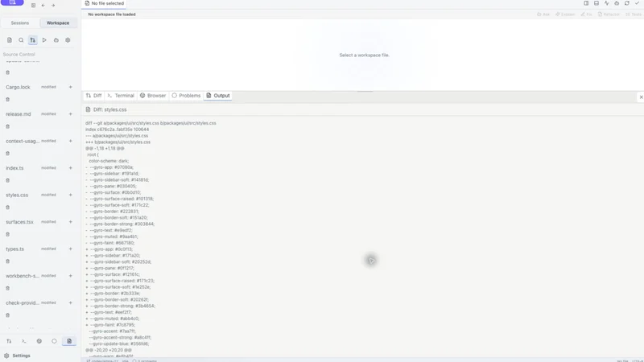Discard changes trash icon under surfaces.tsx
The image size is (644, 362).
[x=7, y=234]
